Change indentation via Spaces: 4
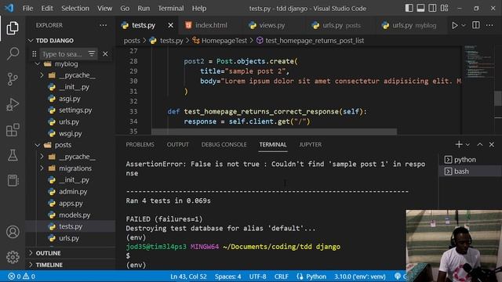 point(227,277)
